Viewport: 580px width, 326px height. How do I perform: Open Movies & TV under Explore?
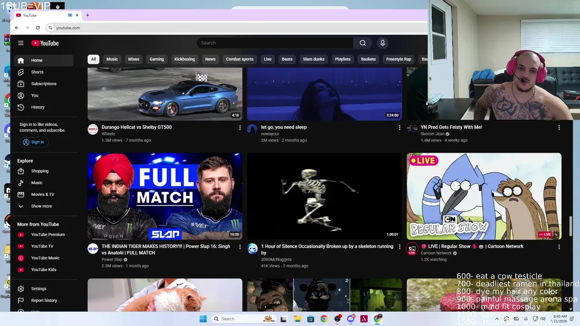[x=43, y=195]
